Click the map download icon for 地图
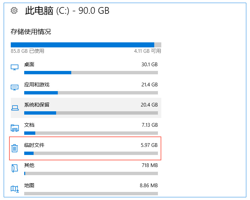The width and height of the screenshot is (250, 200). [x=15, y=189]
